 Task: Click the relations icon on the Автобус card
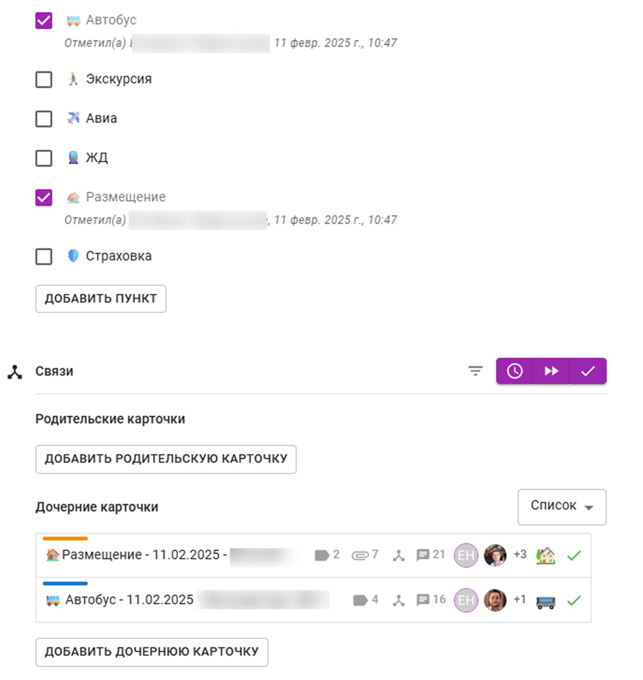399,600
